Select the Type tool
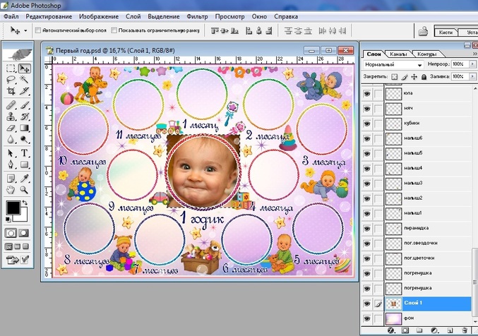 [25, 153]
